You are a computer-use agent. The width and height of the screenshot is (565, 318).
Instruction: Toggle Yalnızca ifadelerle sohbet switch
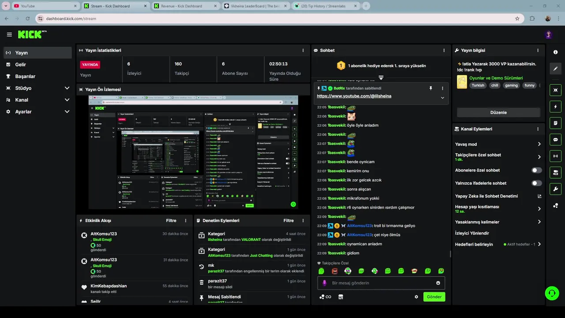(x=537, y=183)
